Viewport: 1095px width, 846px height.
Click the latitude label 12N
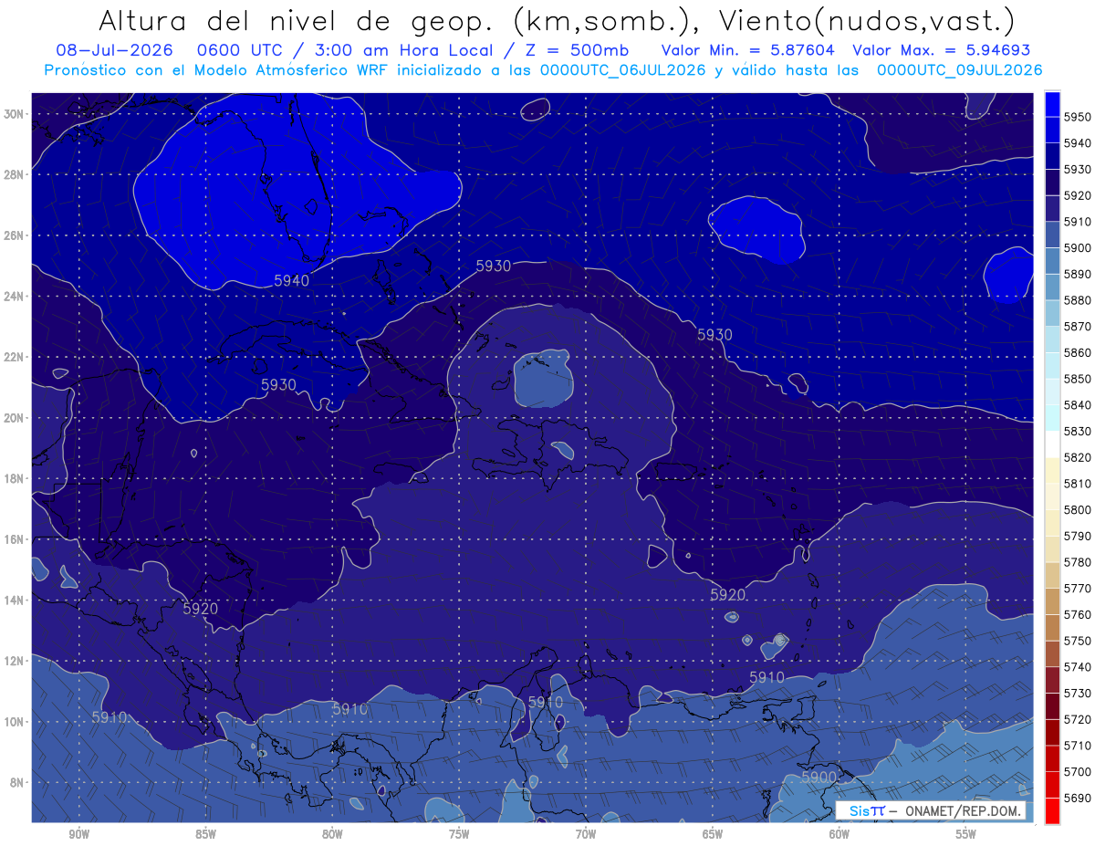coord(14,661)
